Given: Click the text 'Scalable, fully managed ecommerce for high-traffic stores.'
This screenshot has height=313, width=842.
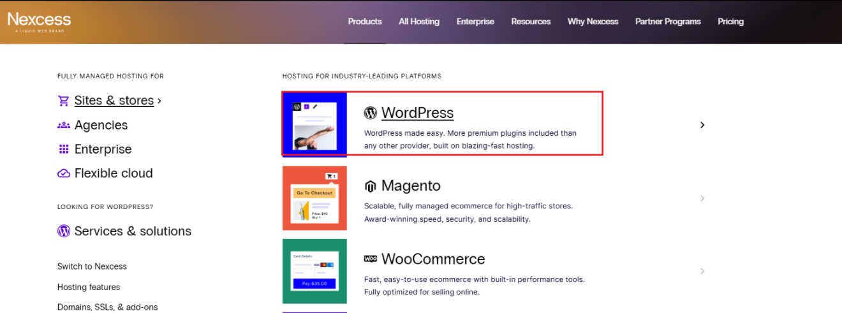Looking at the screenshot, I should click(x=468, y=206).
